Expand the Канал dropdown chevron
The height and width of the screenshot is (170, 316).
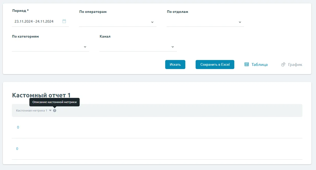[x=173, y=47]
